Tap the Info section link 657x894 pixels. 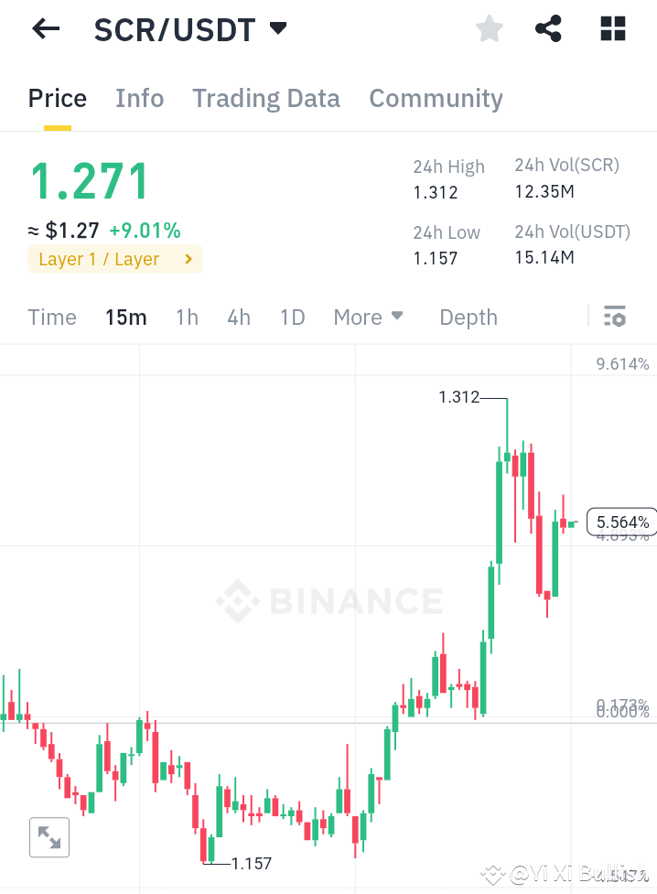pos(139,98)
